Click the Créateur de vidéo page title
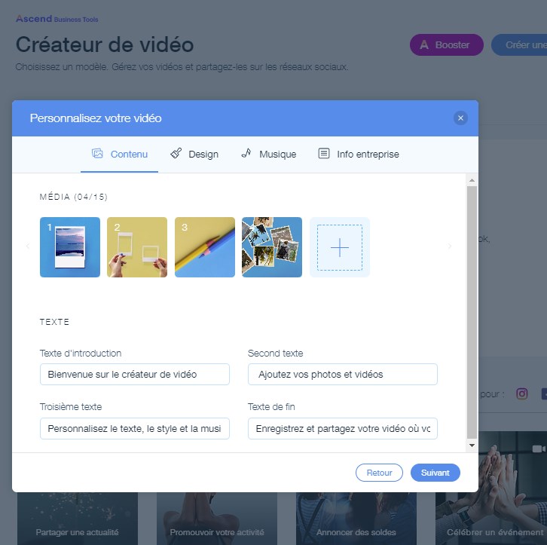The width and height of the screenshot is (547, 545). 105,44
